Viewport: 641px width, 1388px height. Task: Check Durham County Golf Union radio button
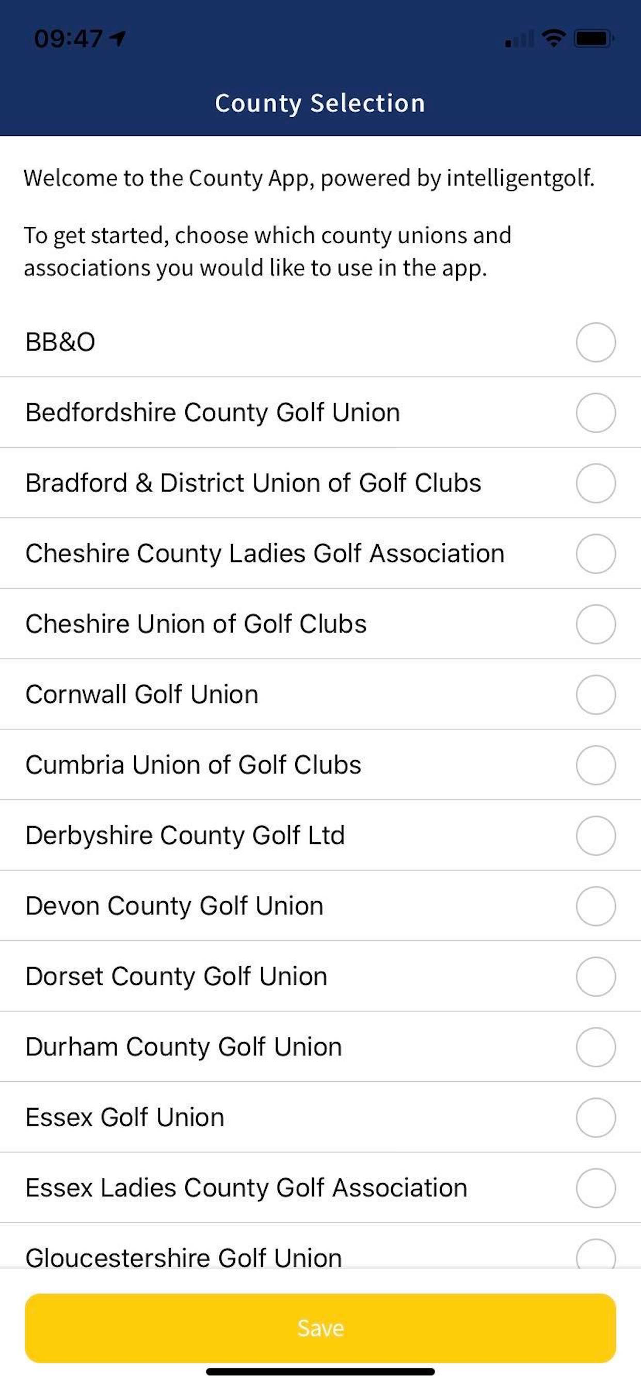pyautogui.click(x=595, y=1047)
